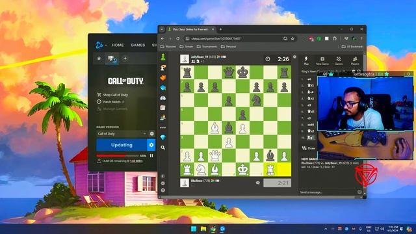Select the white queen on c2
Screen dimensions: 416x234
pyautogui.click(x=215, y=156)
